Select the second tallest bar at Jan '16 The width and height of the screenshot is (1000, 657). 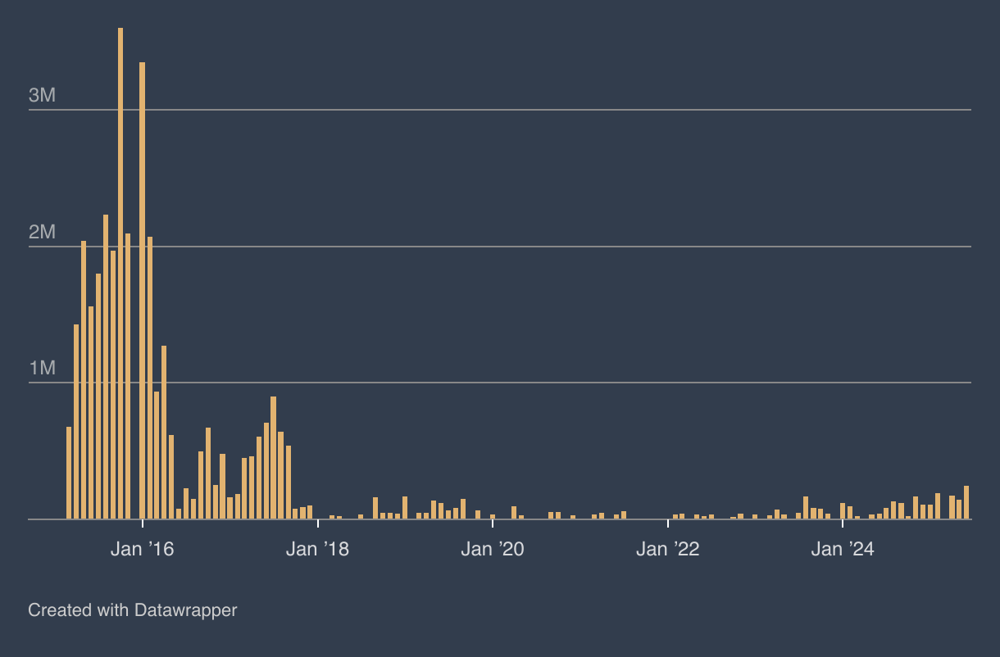pos(142,290)
